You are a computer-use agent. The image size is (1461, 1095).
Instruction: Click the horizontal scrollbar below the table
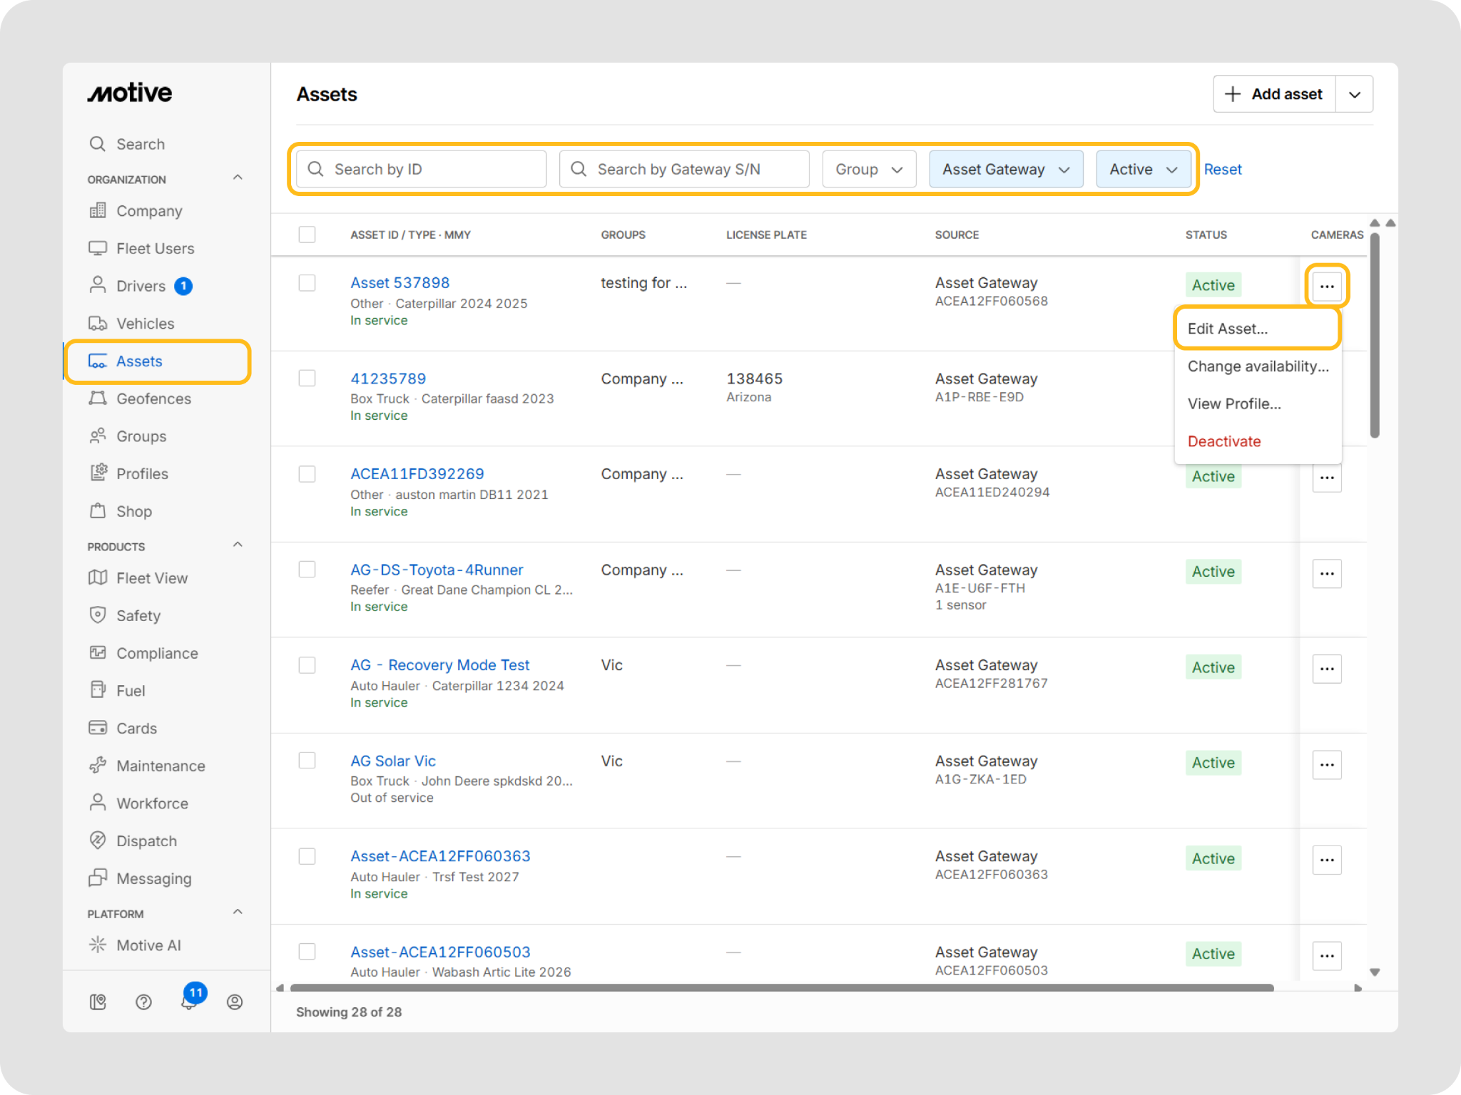click(782, 988)
